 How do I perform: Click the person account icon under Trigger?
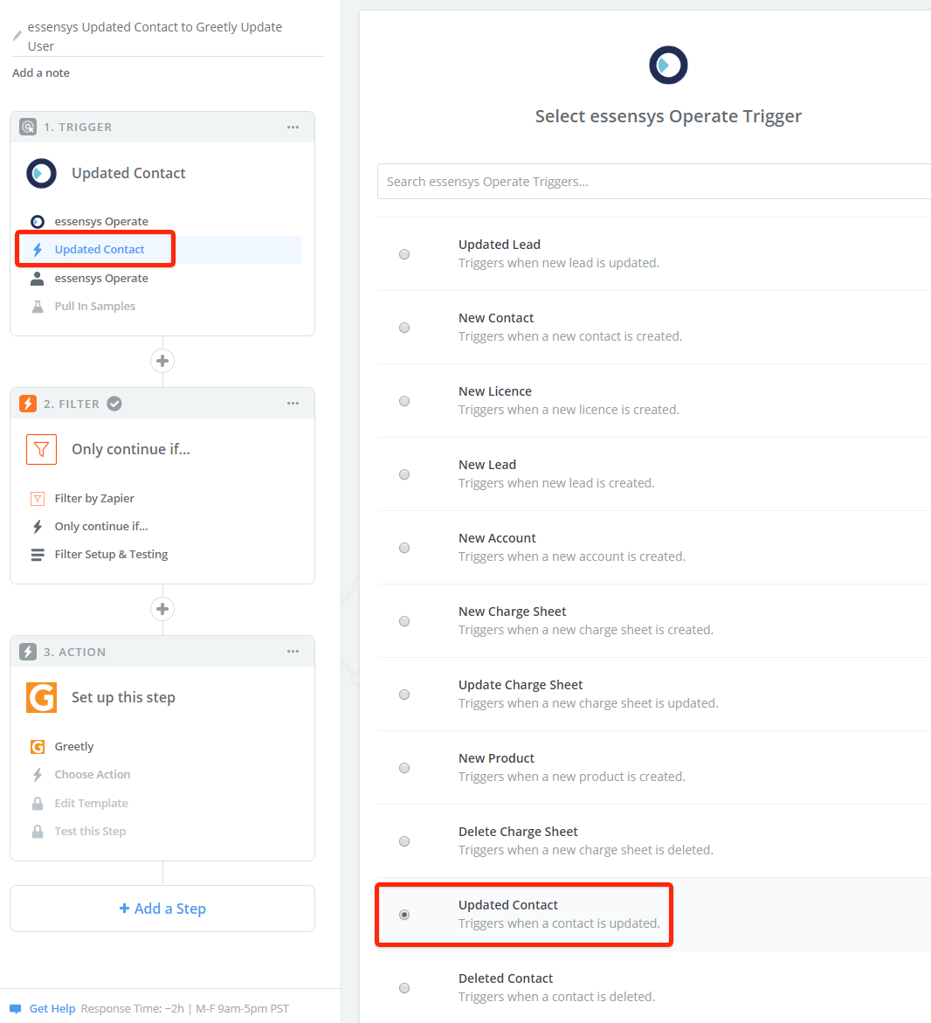click(x=38, y=279)
